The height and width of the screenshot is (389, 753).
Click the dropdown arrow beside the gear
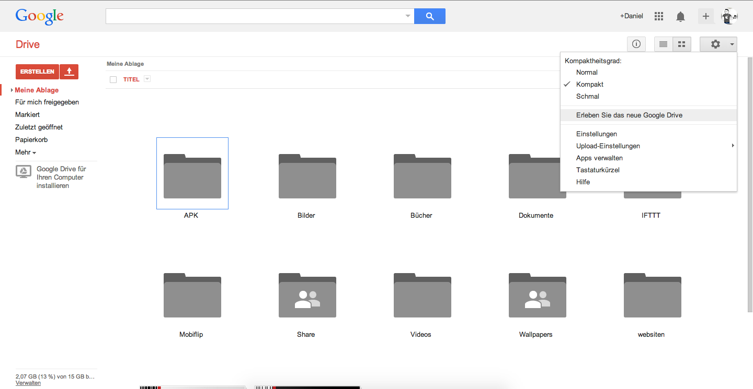732,44
